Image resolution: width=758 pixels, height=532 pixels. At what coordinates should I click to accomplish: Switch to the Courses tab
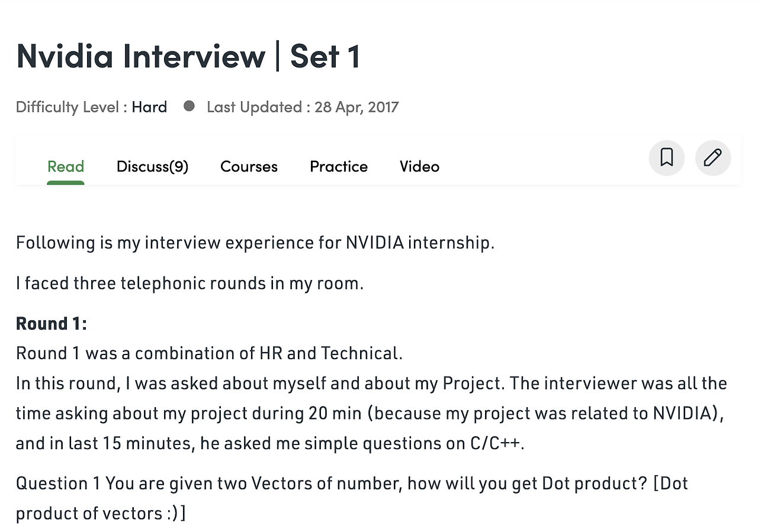pos(249,166)
